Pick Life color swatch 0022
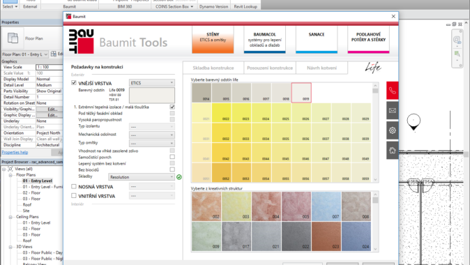470x265 pixels. [221, 112]
